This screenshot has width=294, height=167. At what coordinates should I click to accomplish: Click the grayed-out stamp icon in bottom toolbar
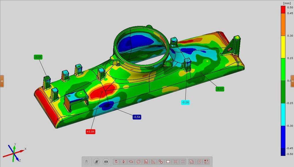pos(86,161)
